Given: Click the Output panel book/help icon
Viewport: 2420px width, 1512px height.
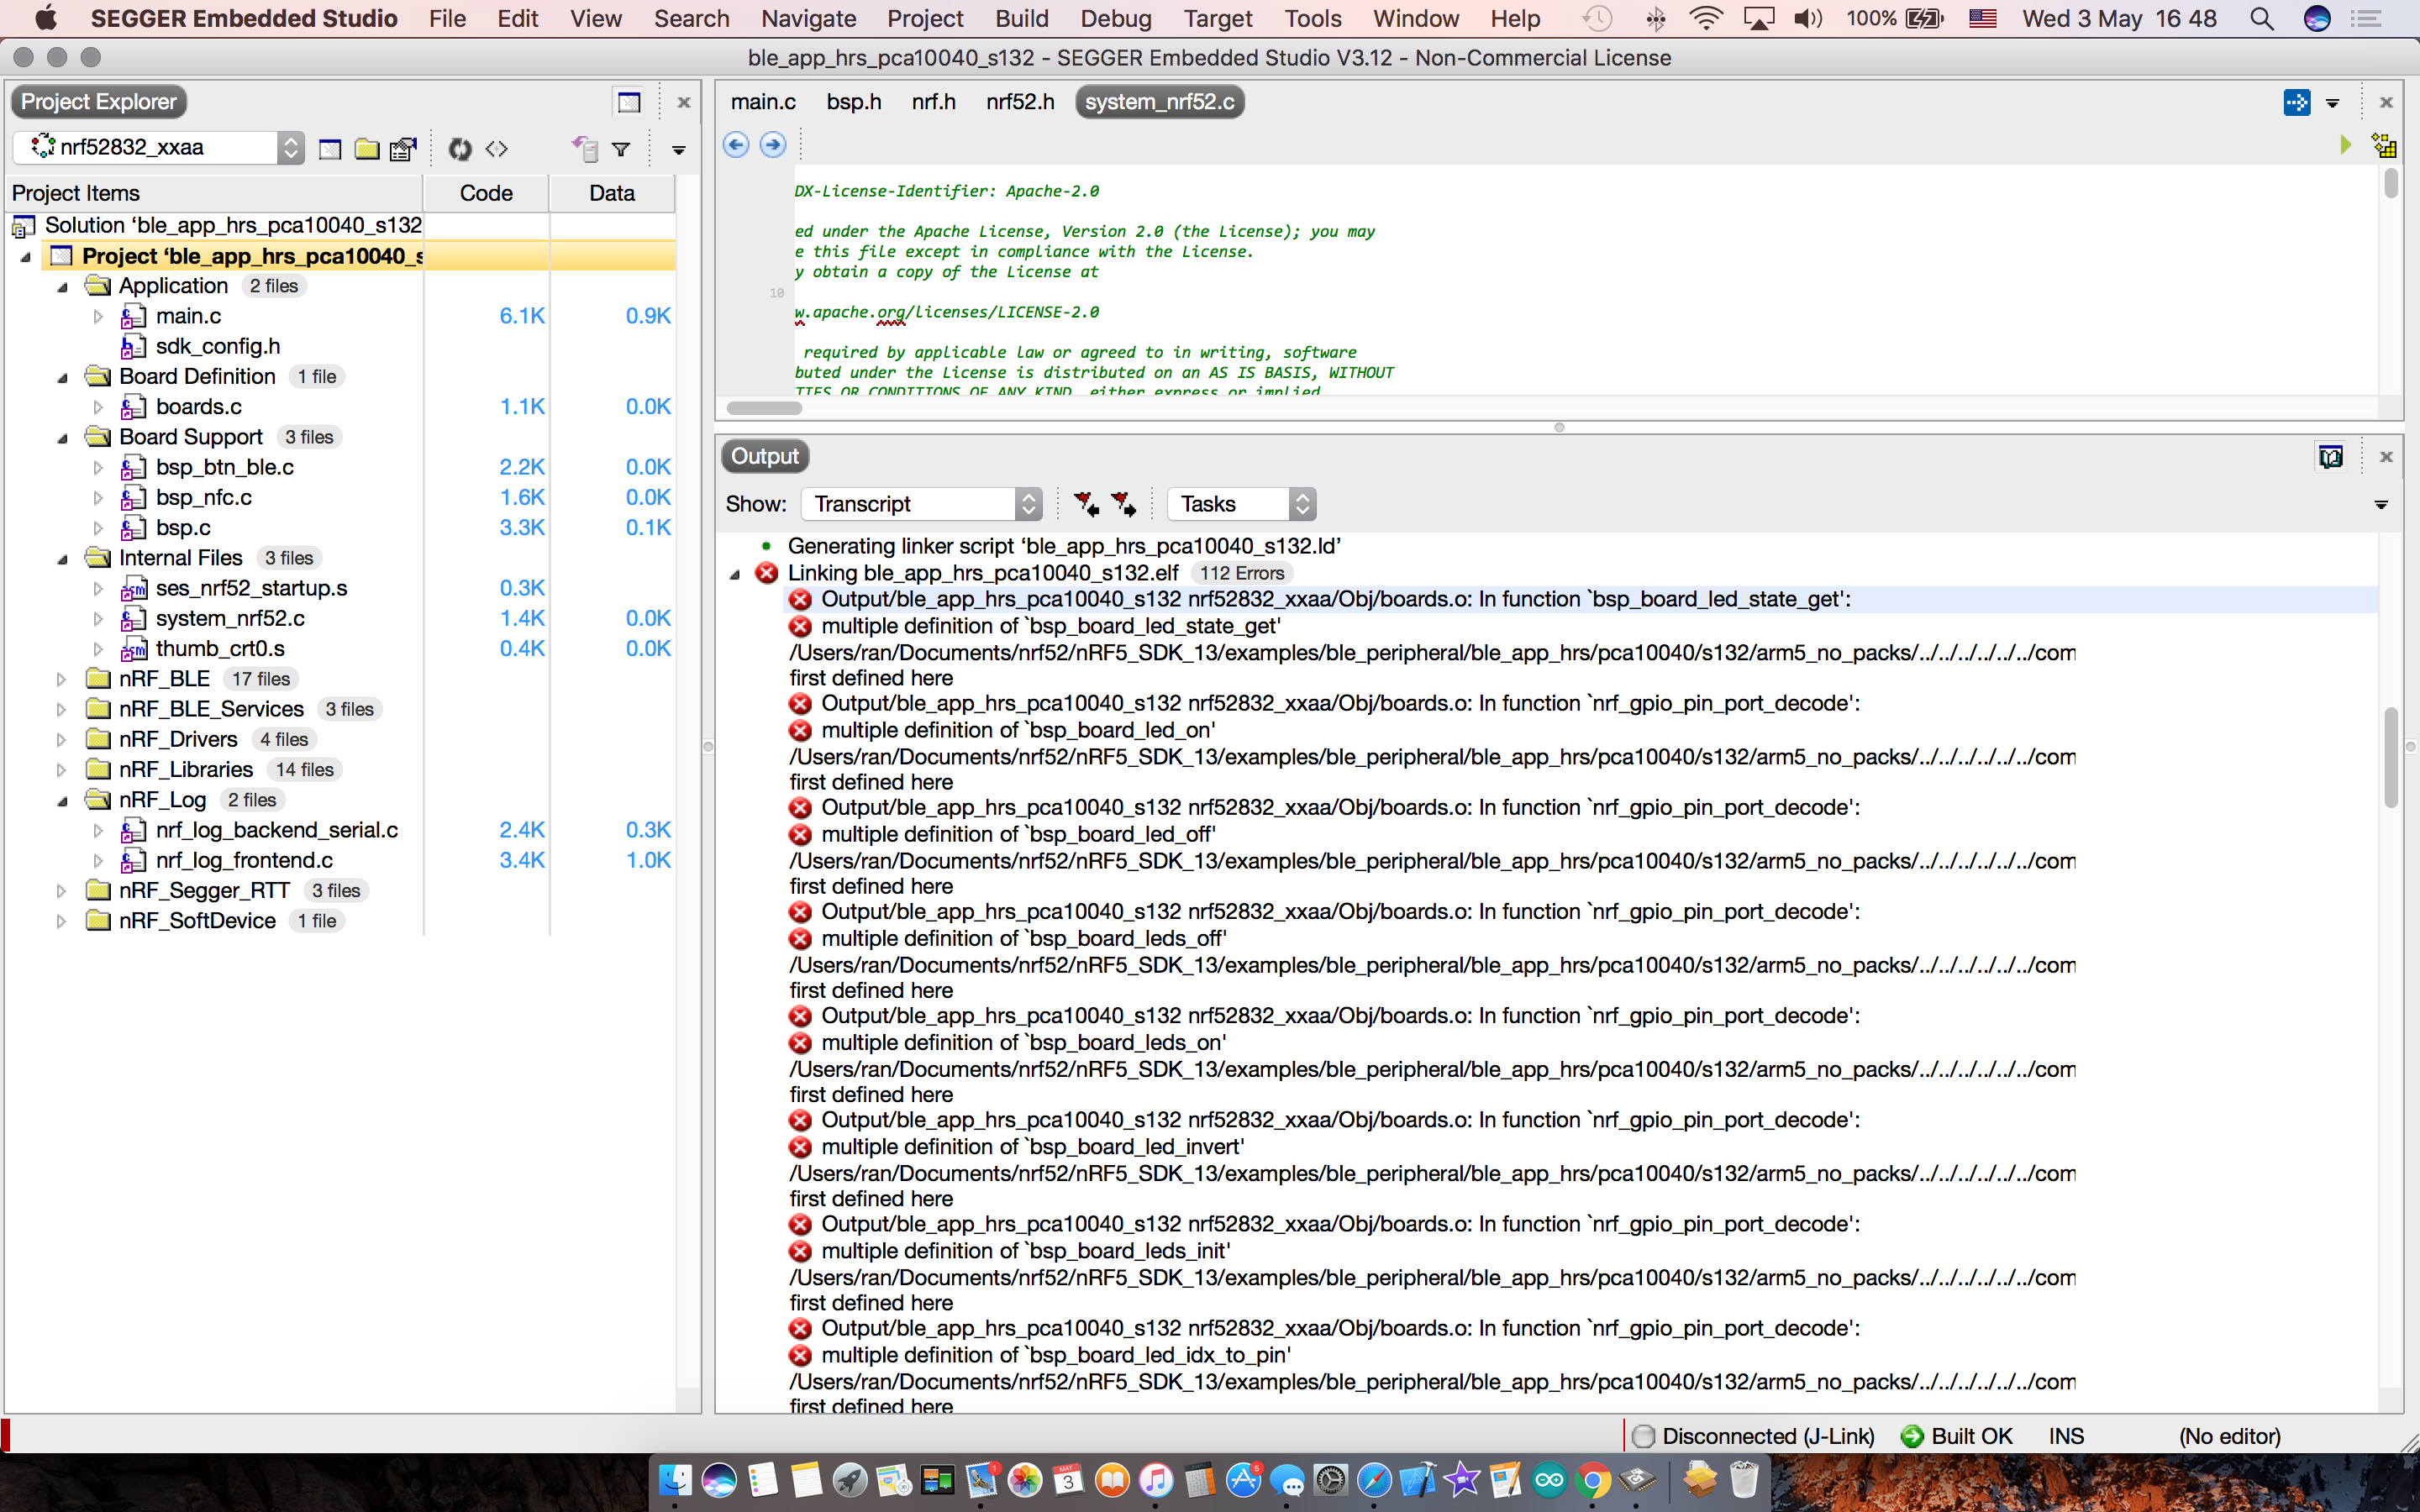Looking at the screenshot, I should click(2331, 457).
